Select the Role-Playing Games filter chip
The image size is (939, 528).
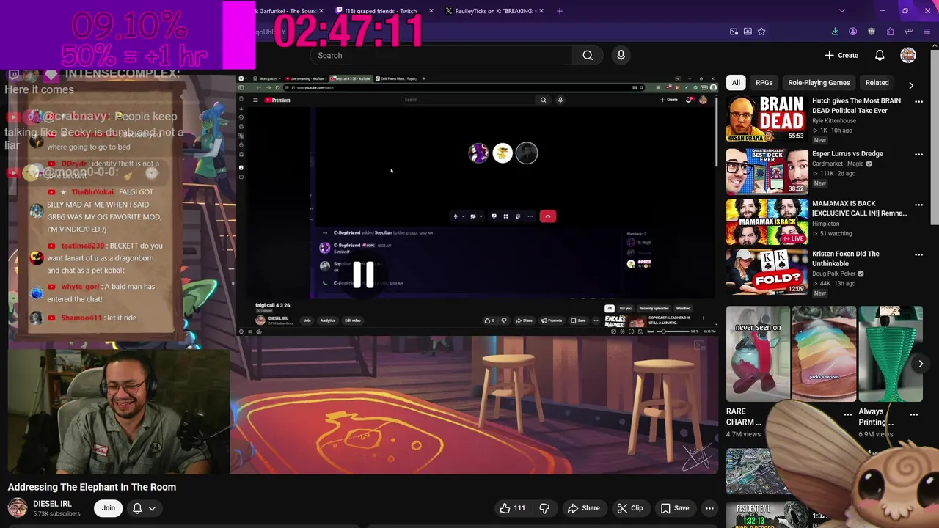click(819, 83)
